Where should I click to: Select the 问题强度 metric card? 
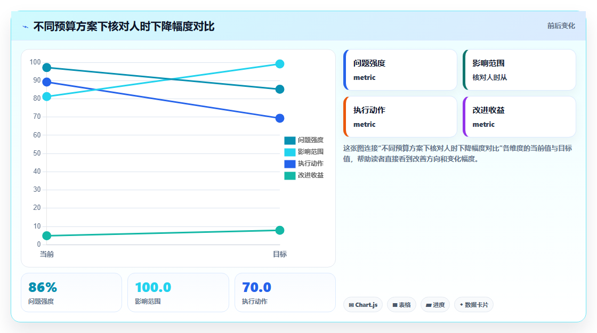point(400,70)
